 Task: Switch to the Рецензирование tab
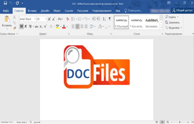click(x=102, y=11)
